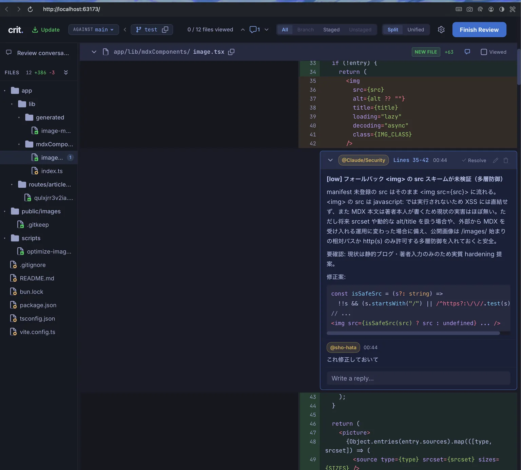The image size is (521, 470).
Task: Delete the Claude/Security comment with trash icon
Action: pos(506,160)
